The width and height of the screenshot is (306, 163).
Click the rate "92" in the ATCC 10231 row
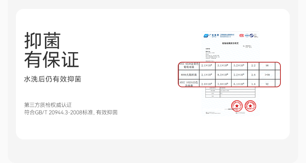click(267, 84)
